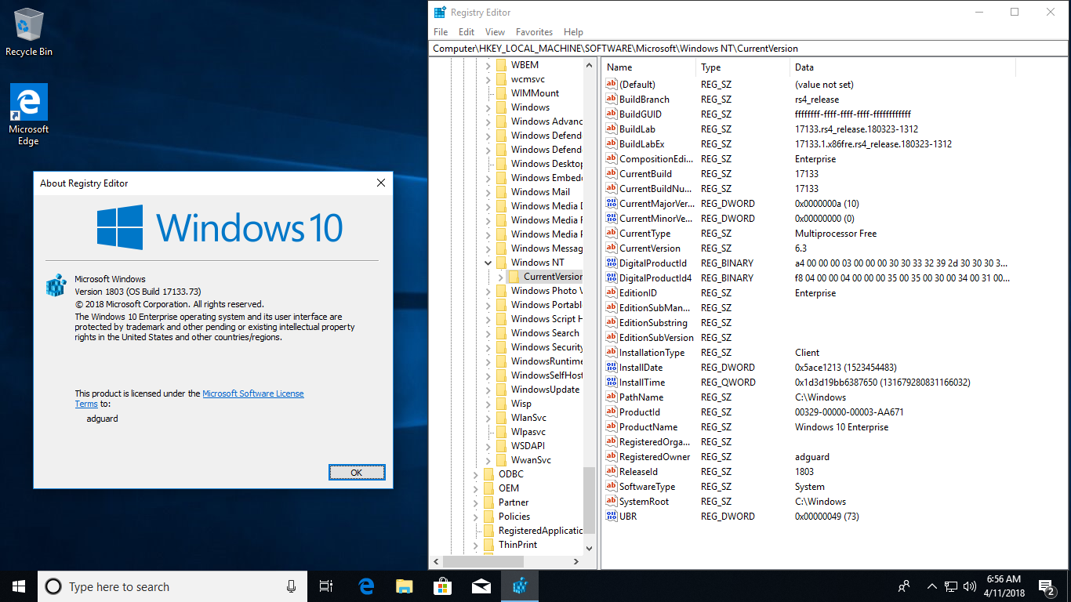Open People icon in system tray
1071x602 pixels.
coord(904,586)
